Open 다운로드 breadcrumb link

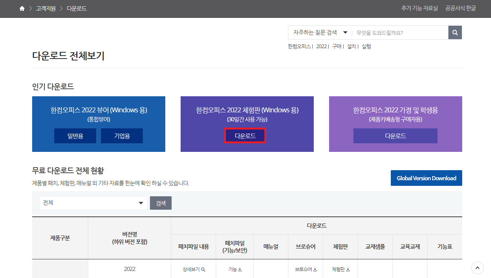click(77, 8)
